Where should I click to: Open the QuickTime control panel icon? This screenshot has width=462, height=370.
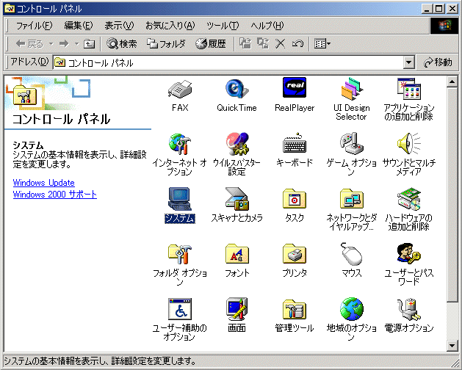[x=237, y=90]
